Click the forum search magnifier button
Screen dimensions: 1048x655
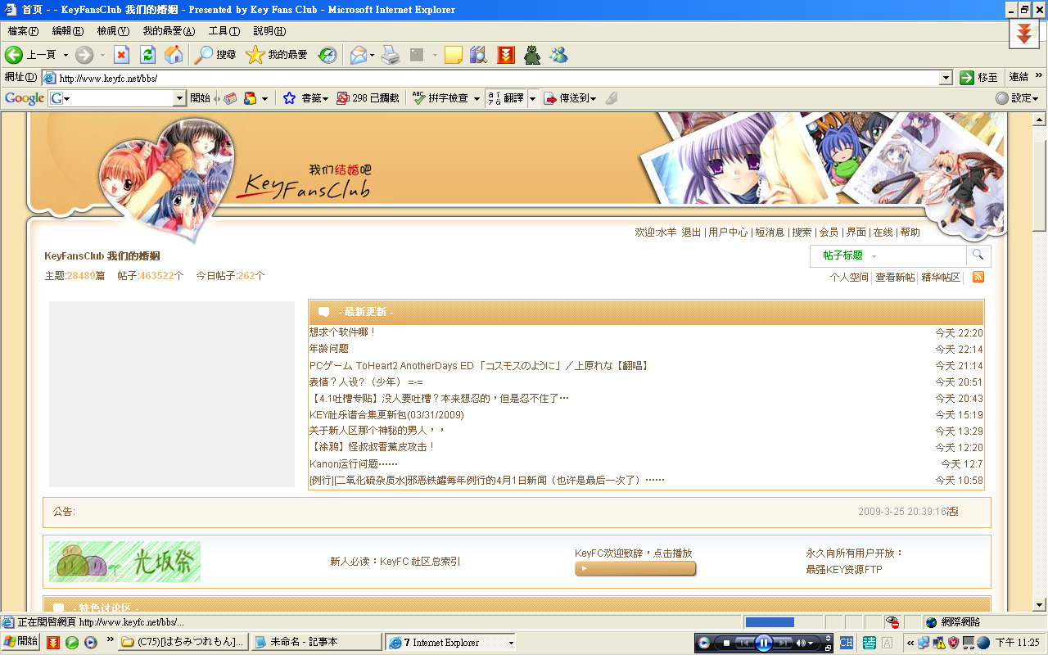click(978, 255)
